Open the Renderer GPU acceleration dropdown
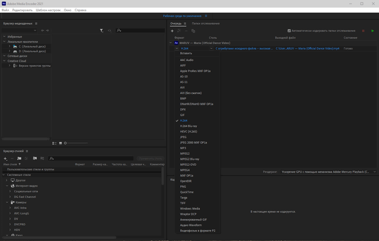 (x=326, y=172)
